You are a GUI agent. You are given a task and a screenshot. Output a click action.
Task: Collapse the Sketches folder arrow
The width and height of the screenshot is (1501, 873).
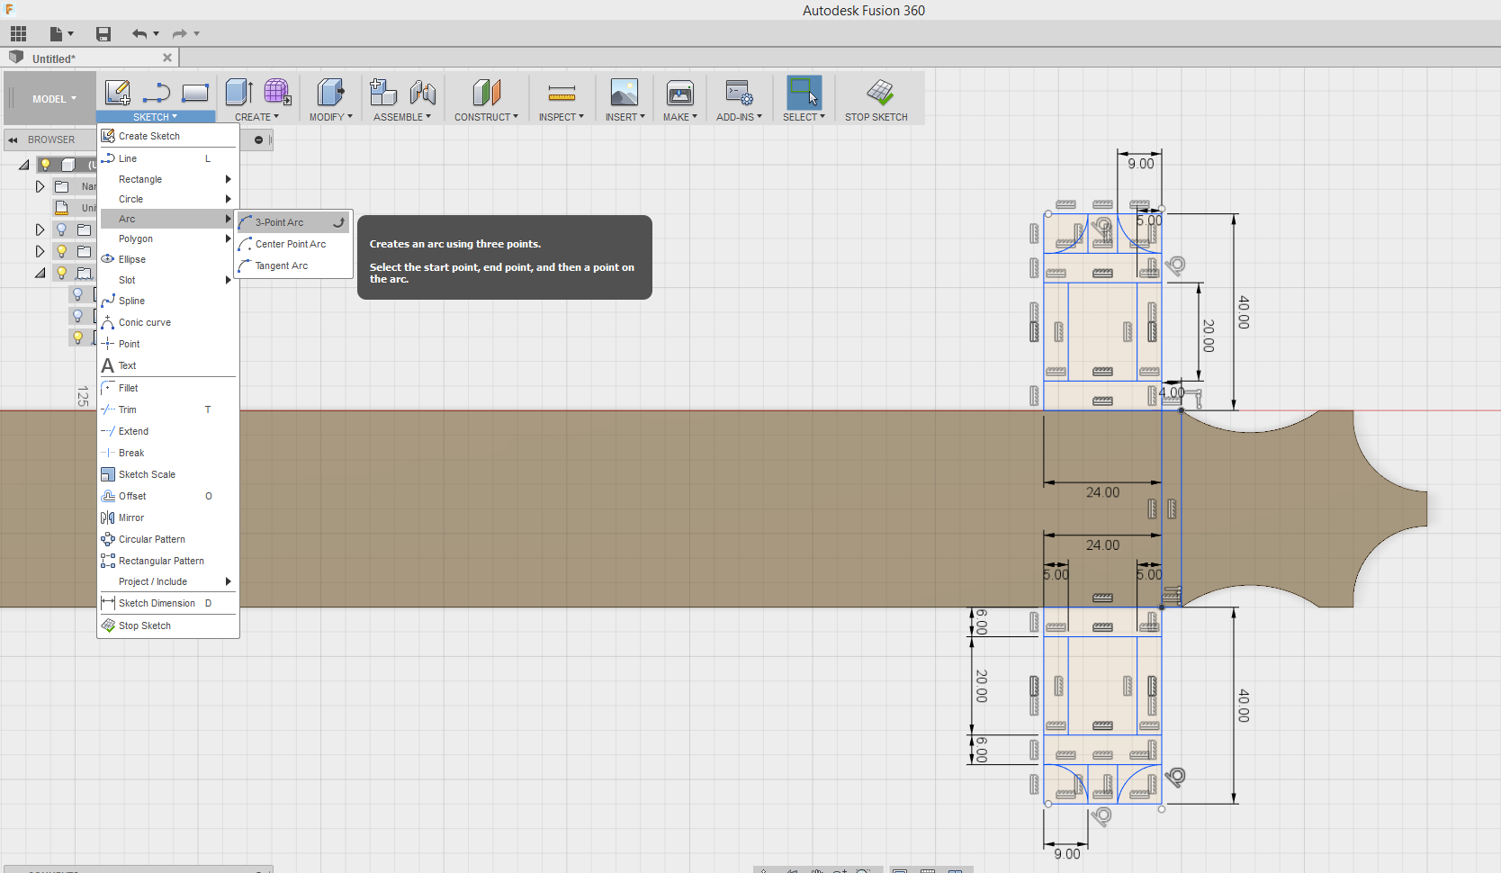coord(40,273)
